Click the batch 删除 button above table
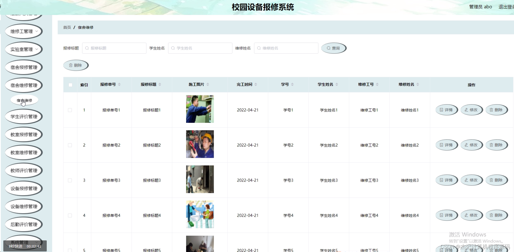 [76, 65]
